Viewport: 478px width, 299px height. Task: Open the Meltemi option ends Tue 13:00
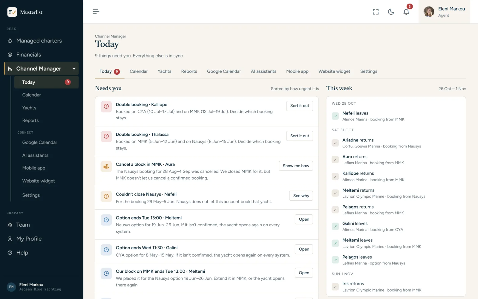[304, 219]
